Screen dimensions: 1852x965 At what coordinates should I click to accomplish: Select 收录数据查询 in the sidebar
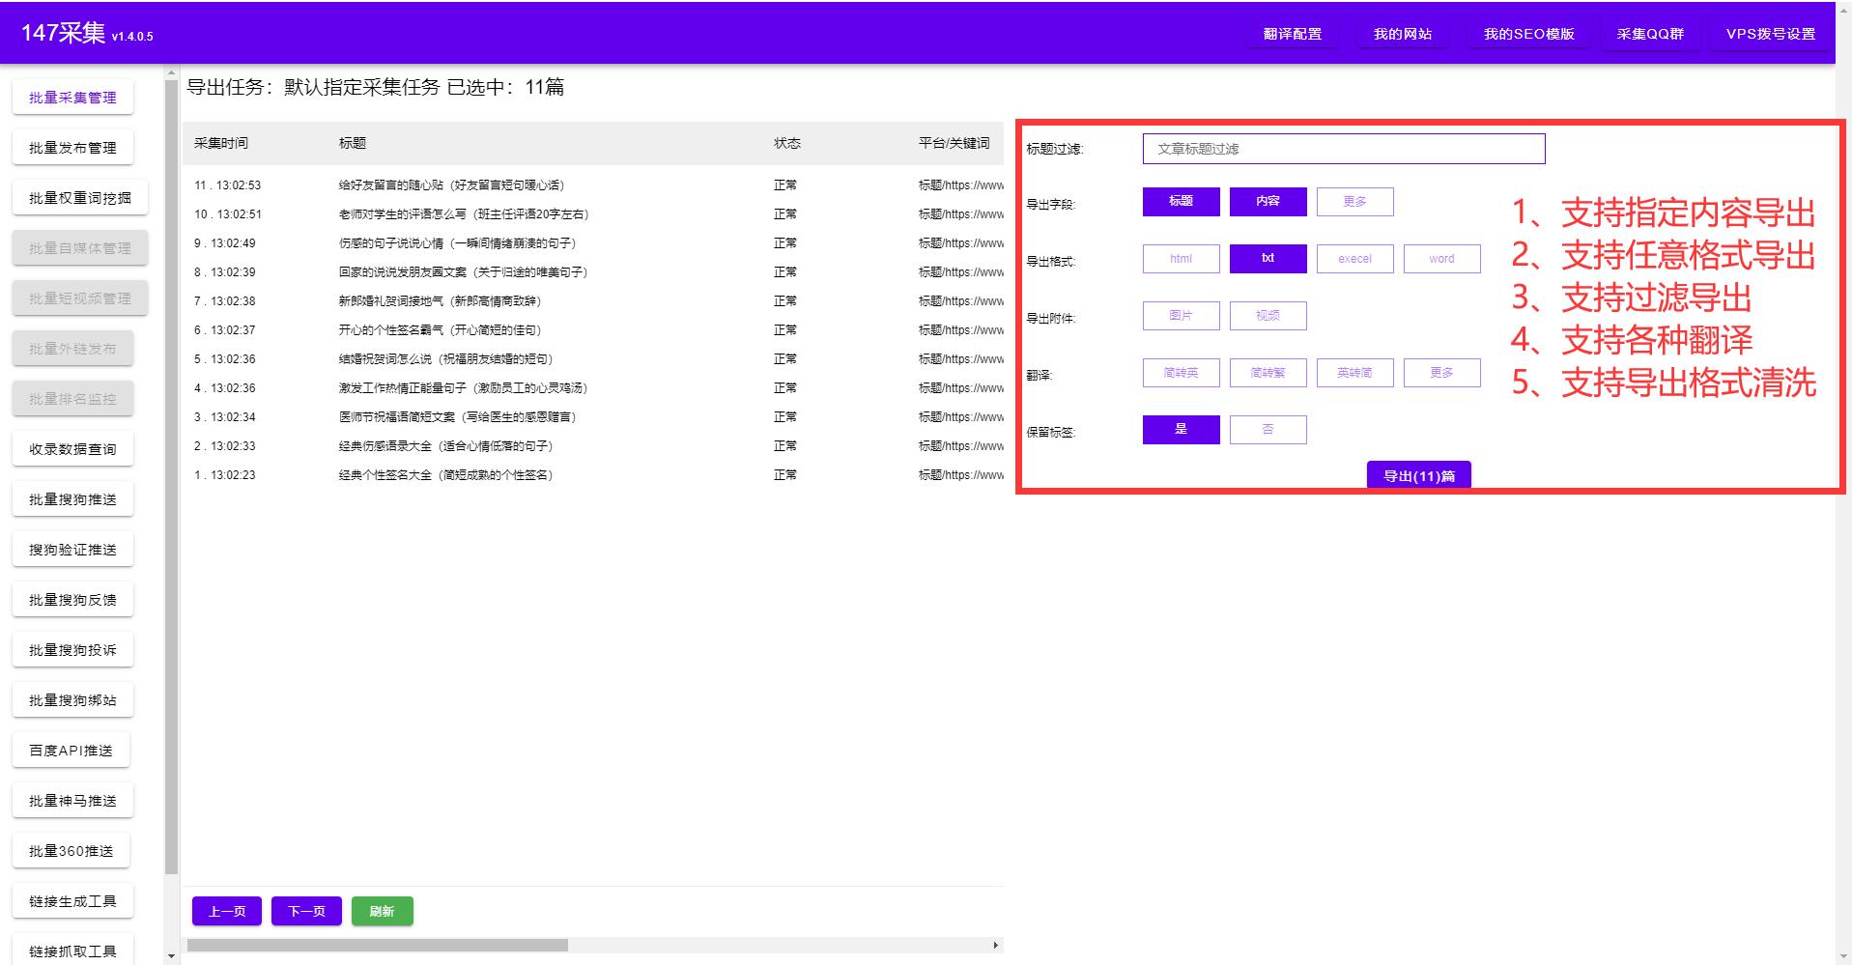pyautogui.click(x=72, y=448)
